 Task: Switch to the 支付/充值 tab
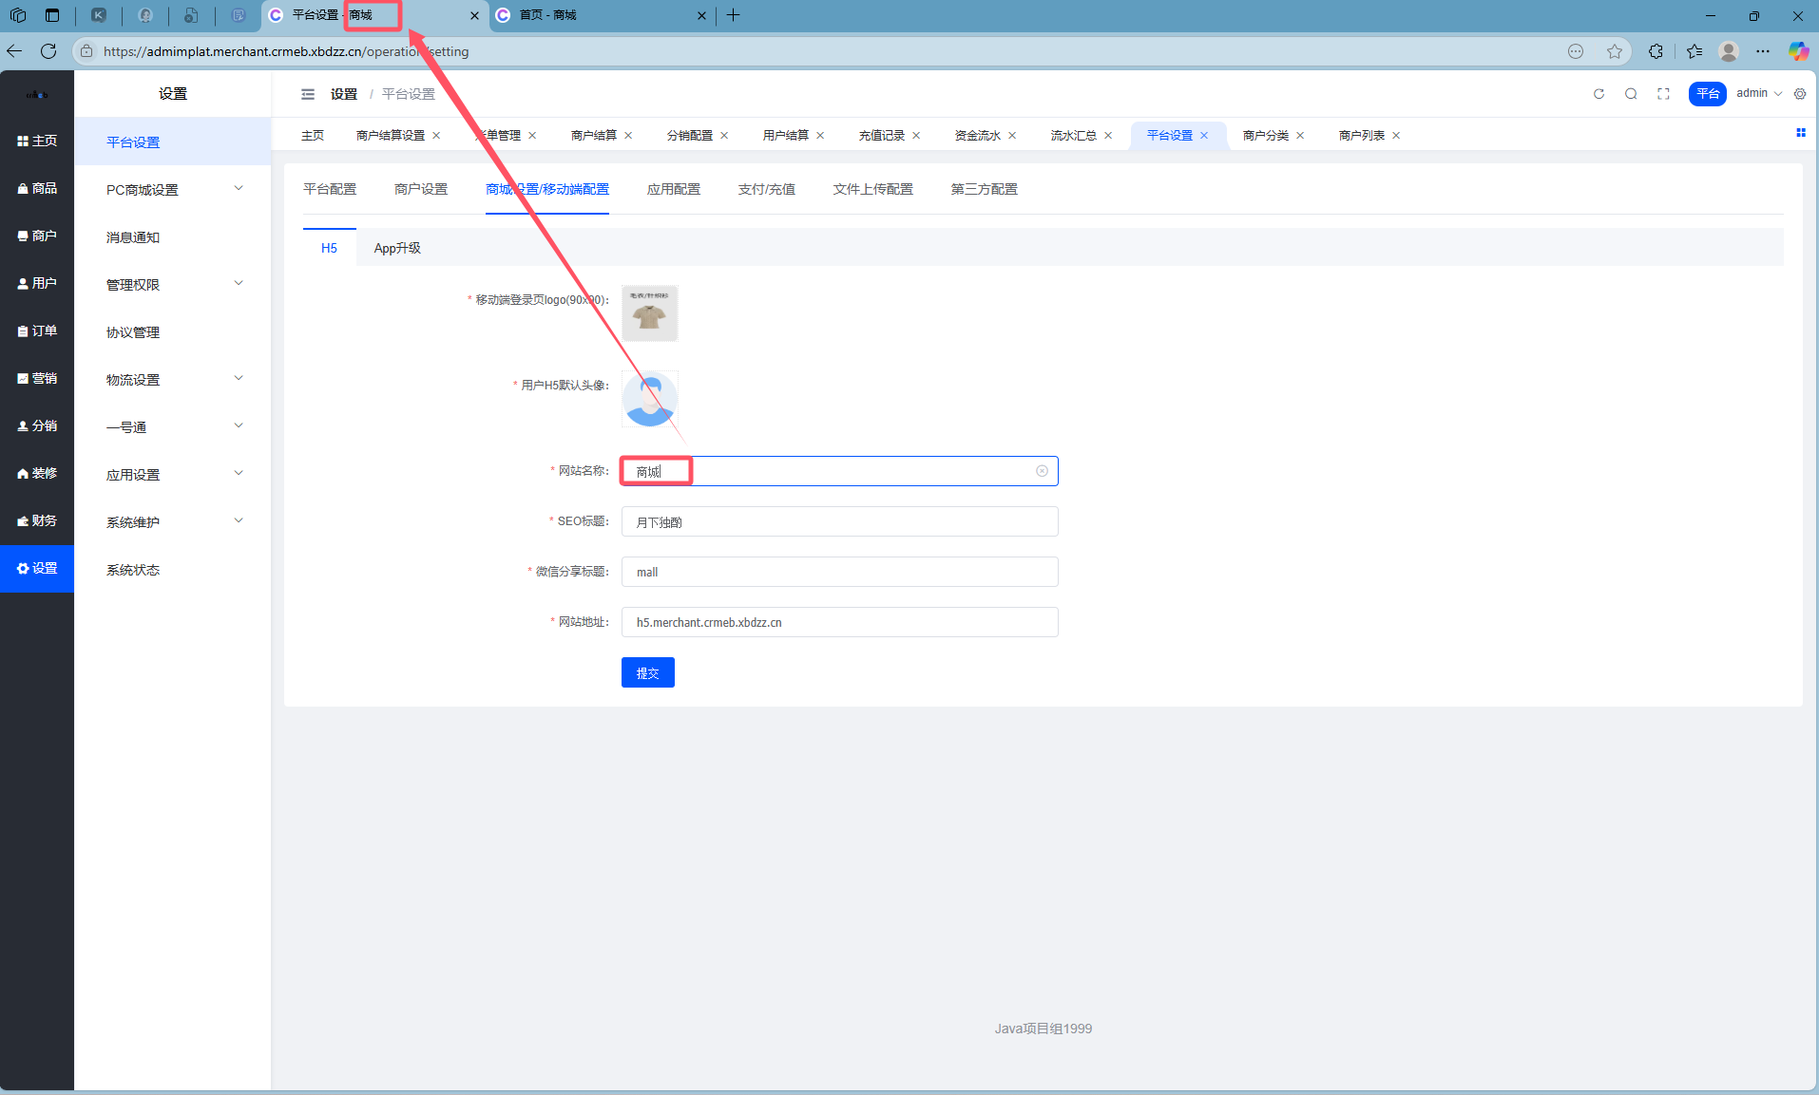(x=766, y=189)
